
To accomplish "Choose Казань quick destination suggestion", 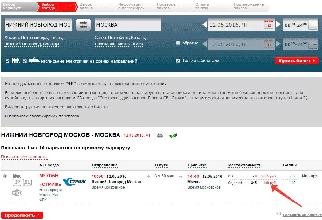I will (x=138, y=38).
